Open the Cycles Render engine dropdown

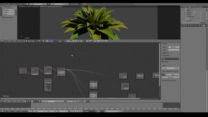click(76, 4)
